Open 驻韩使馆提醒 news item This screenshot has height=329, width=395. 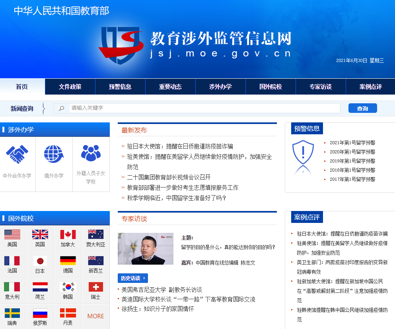[x=342, y=315]
